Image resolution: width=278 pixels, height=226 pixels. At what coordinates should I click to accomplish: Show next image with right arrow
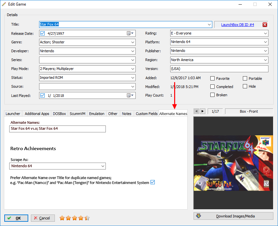pos(202,111)
